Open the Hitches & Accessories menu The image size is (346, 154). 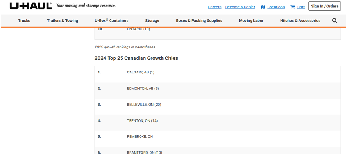pyautogui.click(x=300, y=20)
